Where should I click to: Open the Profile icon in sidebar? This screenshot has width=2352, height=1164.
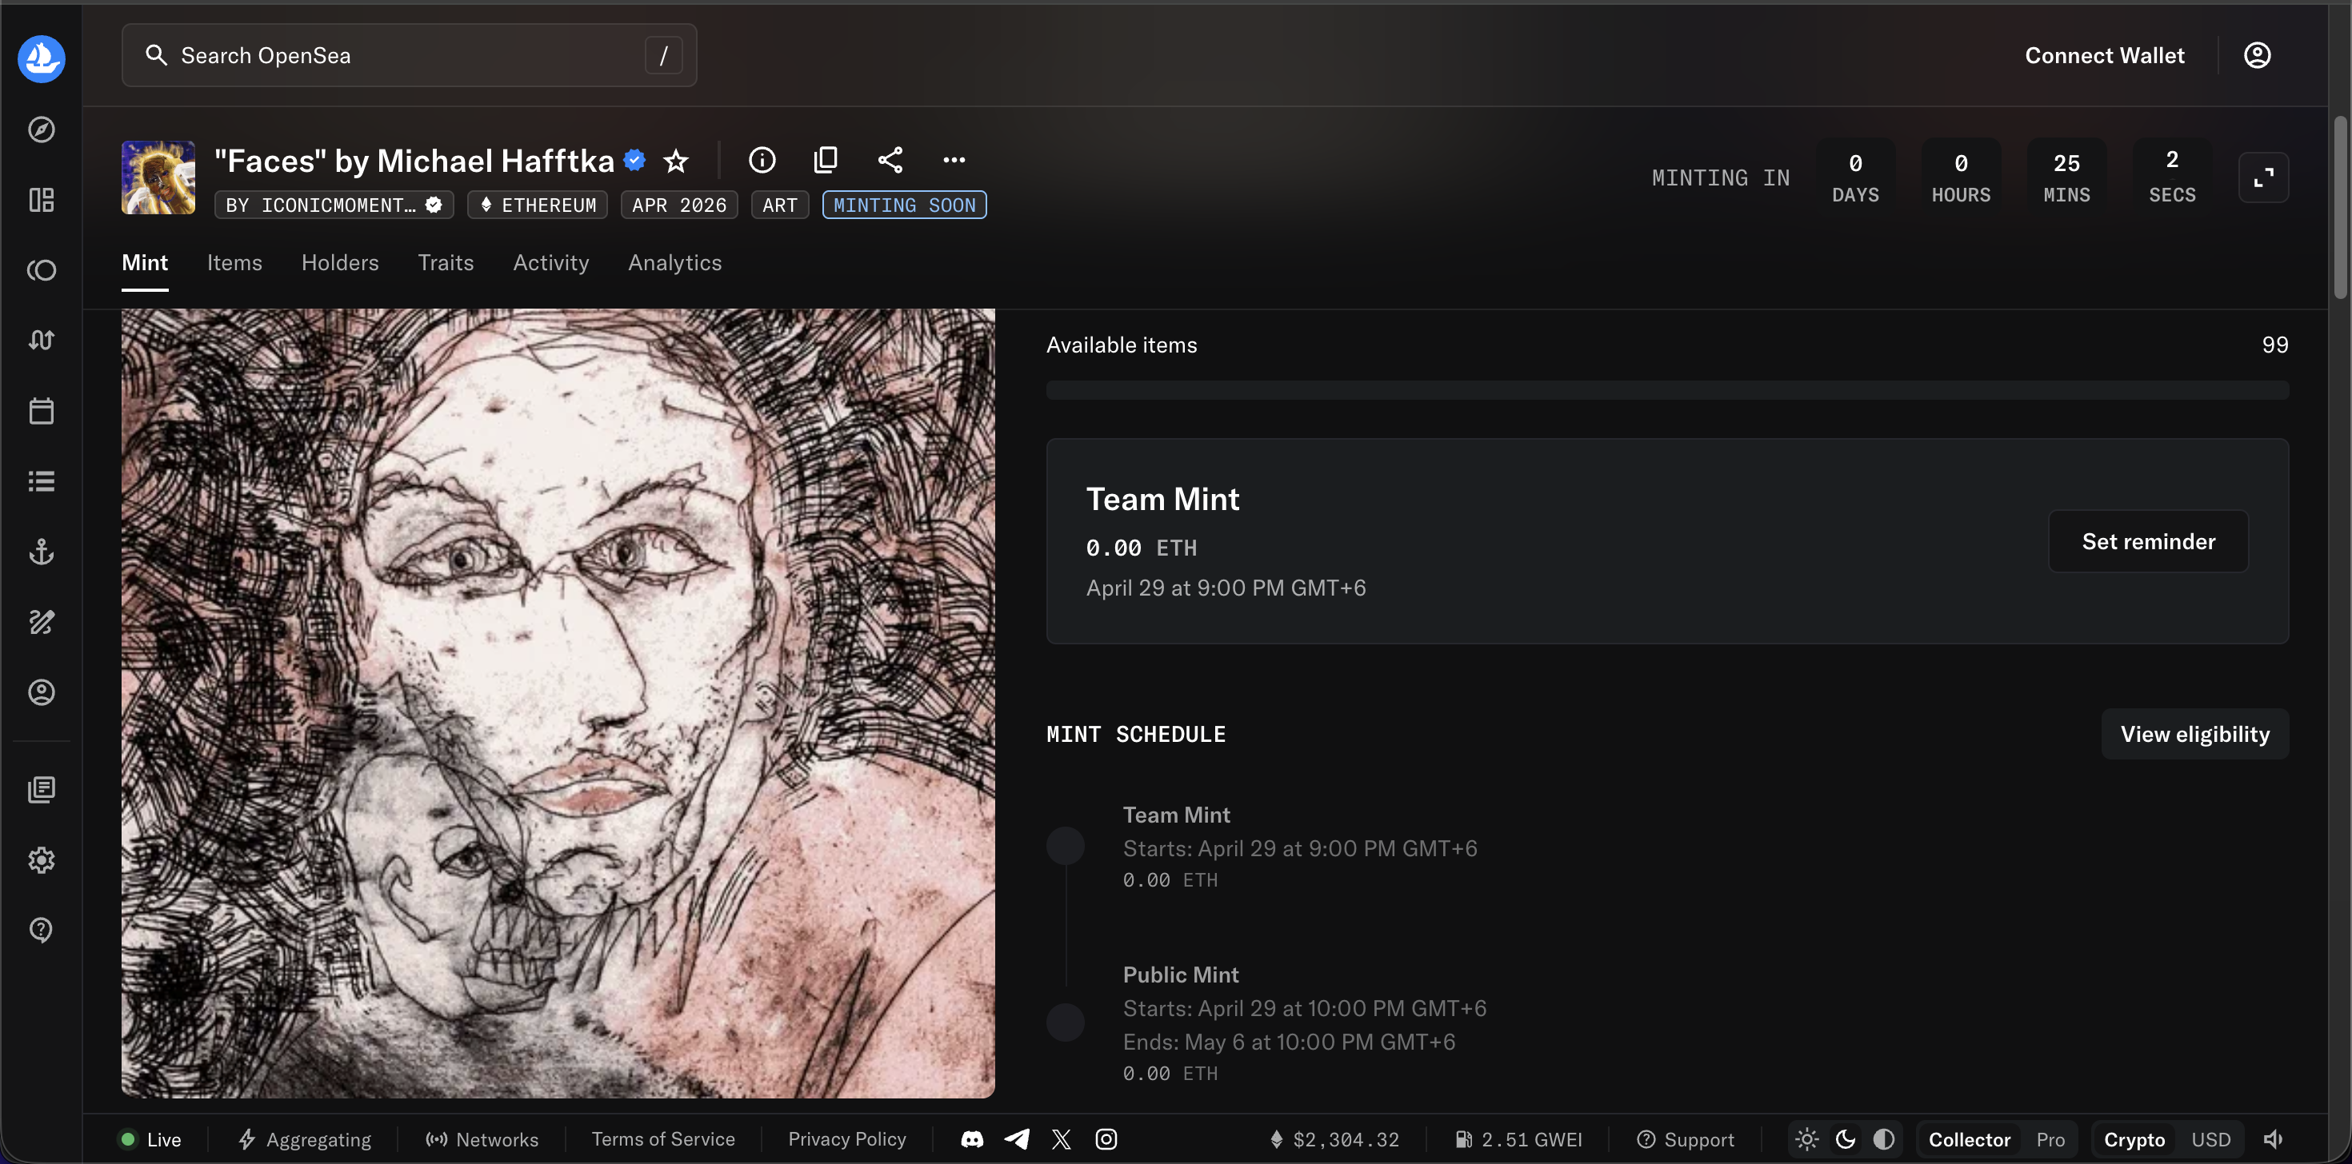point(41,692)
